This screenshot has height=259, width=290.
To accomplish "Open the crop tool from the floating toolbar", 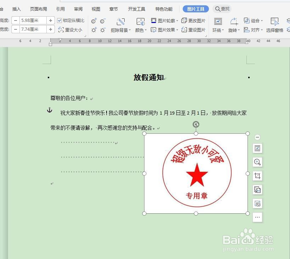I will (257, 175).
